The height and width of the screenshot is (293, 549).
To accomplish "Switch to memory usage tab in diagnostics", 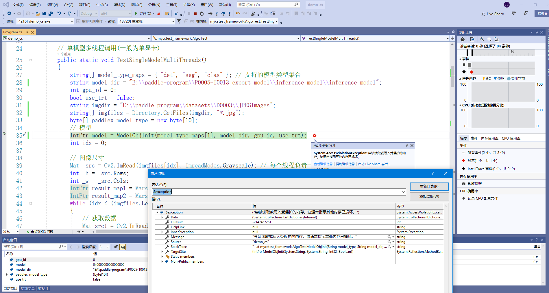I will click(490, 139).
